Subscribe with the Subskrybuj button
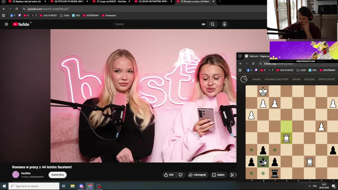This screenshot has width=338, height=190. [x=58, y=175]
